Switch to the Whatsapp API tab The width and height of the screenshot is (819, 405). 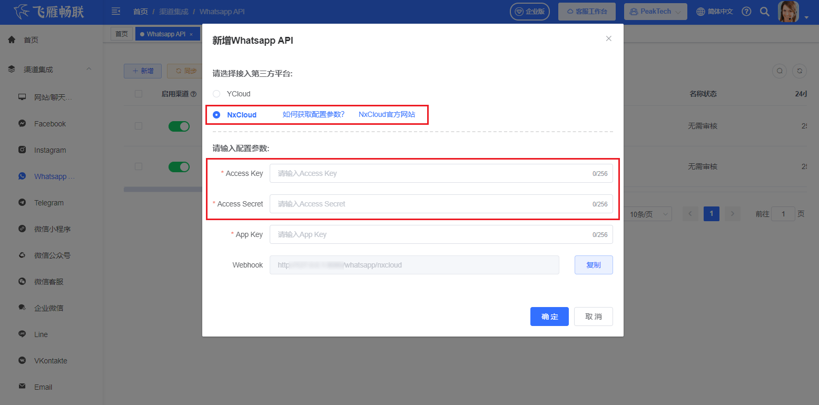[168, 34]
